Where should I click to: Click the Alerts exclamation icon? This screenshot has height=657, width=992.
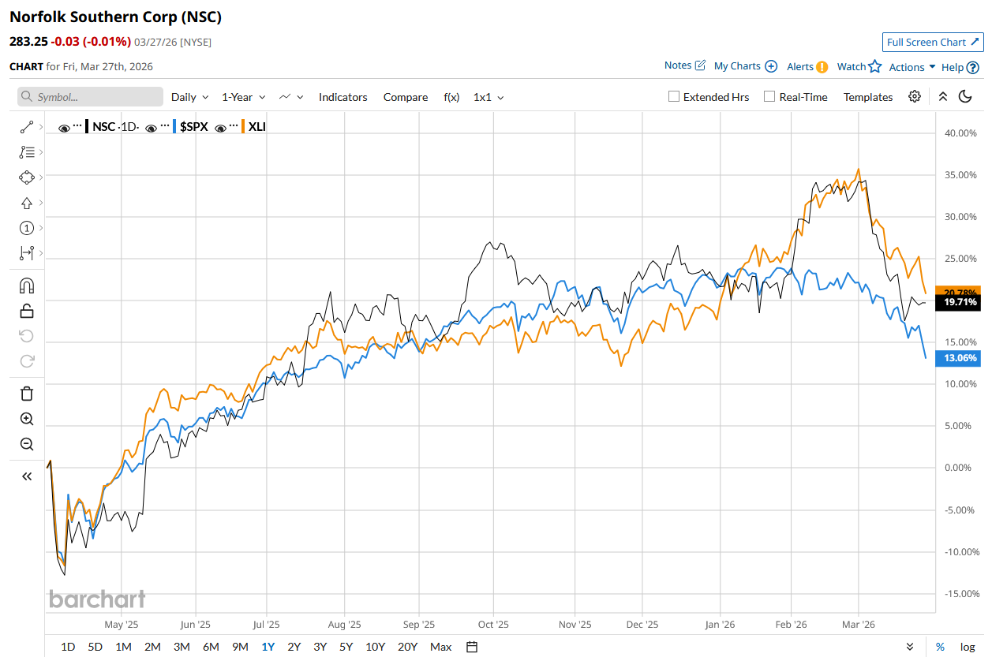(822, 67)
